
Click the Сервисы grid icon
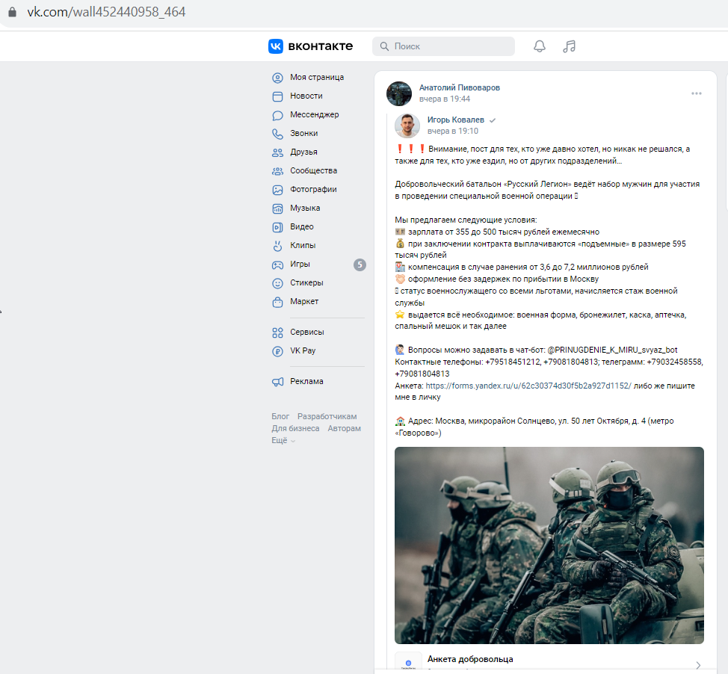pos(277,333)
